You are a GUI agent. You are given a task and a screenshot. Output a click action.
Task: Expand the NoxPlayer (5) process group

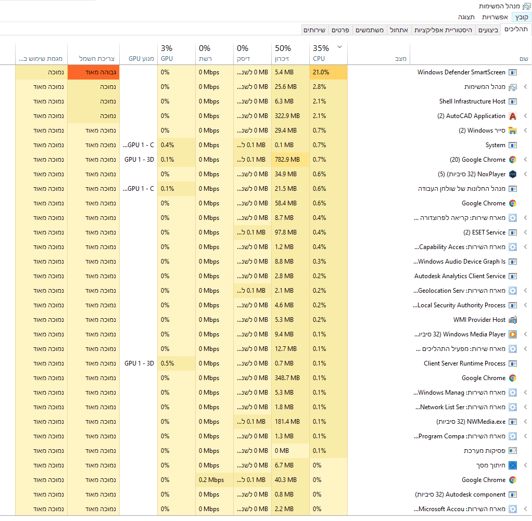pyautogui.click(x=525, y=174)
